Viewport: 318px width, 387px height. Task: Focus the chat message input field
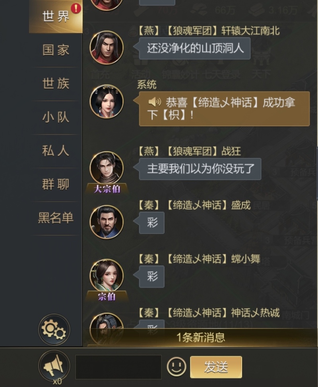tap(118, 367)
